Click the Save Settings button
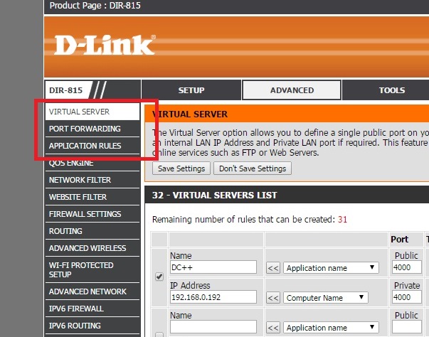This screenshot has height=337, width=429. 181,168
